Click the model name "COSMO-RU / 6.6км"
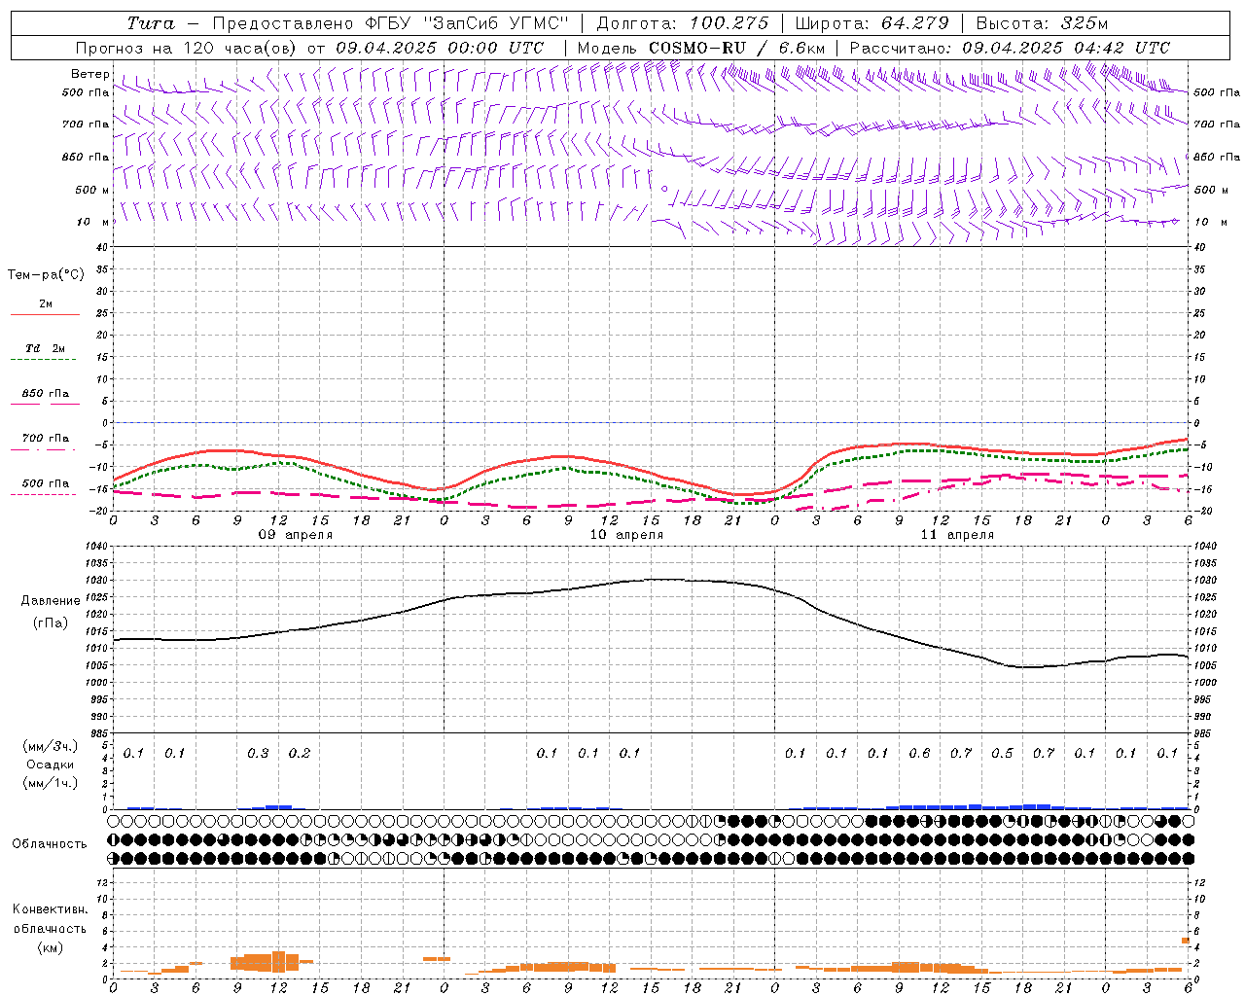This screenshot has width=1245, height=996. [737, 48]
